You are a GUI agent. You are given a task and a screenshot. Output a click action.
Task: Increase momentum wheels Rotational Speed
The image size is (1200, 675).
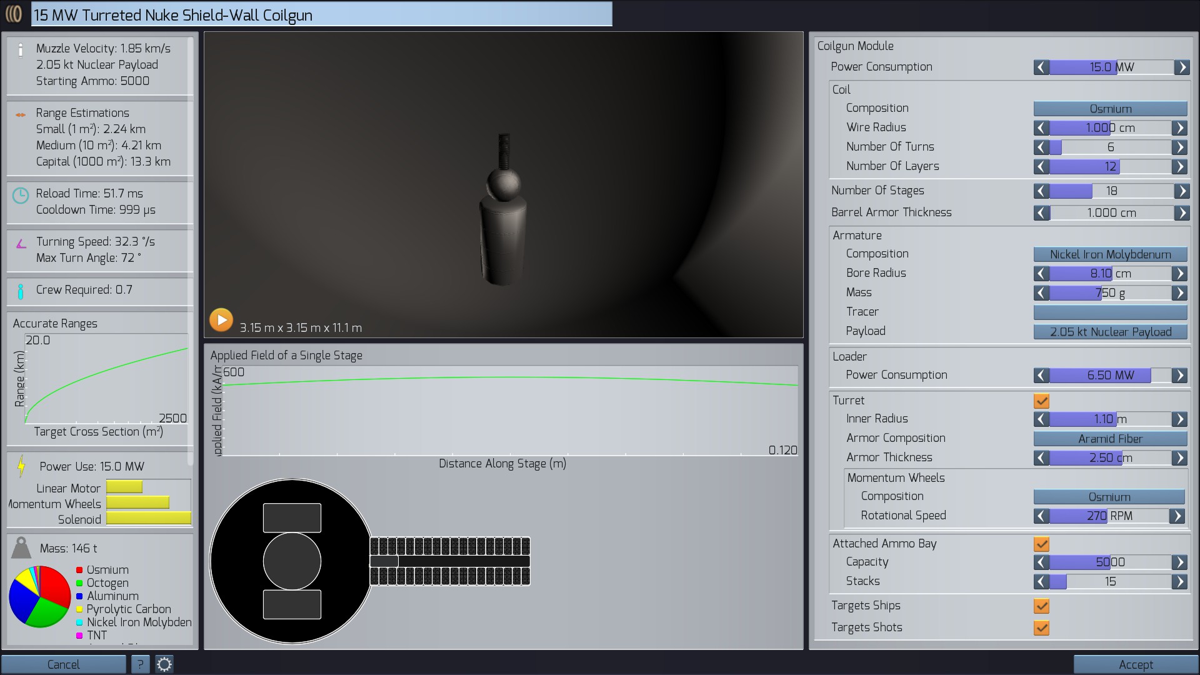point(1177,516)
